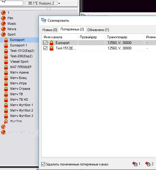Switch to the Новых (0) tab
Image resolution: width=156 pixels, height=170 pixels.
tap(50, 30)
